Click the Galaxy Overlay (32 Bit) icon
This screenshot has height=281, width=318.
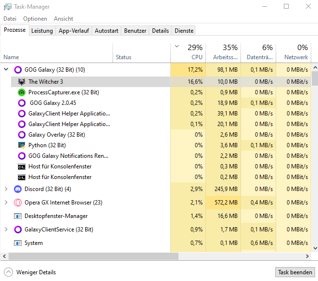tap(22, 135)
